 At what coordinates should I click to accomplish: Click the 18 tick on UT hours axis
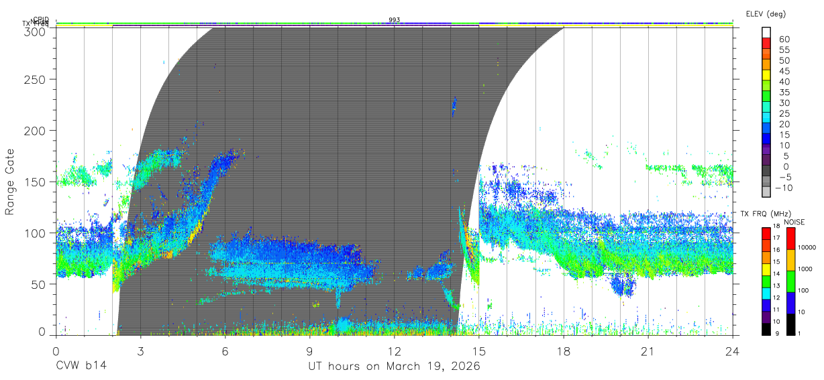tap(564, 351)
